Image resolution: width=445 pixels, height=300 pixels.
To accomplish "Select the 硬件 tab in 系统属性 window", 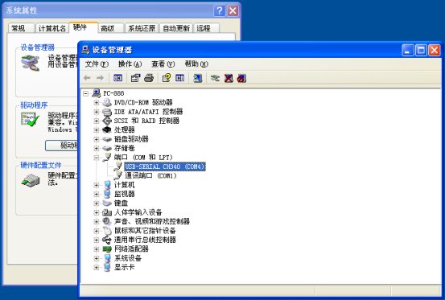I will point(83,27).
